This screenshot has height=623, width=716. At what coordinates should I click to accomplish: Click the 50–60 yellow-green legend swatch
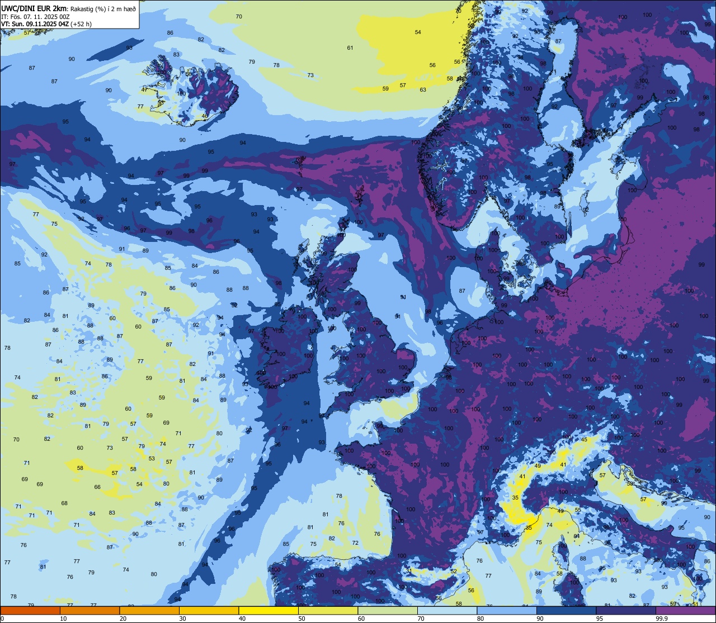(x=328, y=610)
